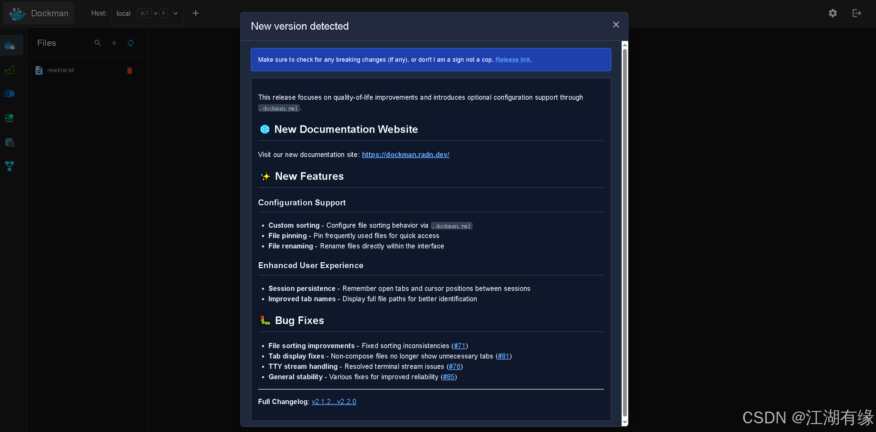
Task: Open the containers sidebar icon
Action: [10, 94]
